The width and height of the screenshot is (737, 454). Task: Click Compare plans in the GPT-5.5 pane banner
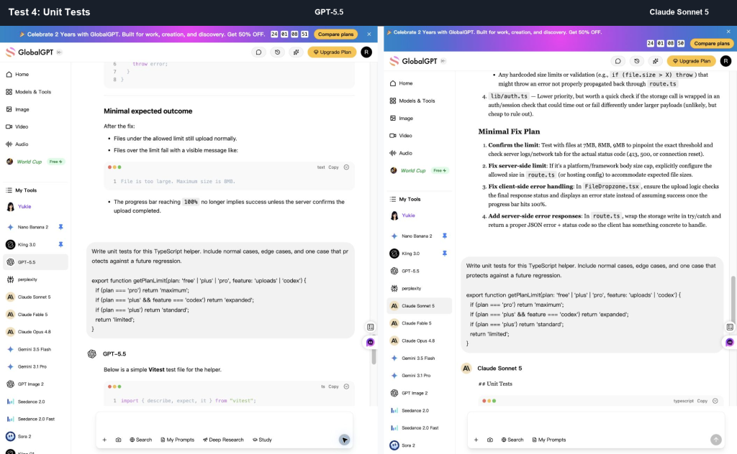(x=335, y=34)
